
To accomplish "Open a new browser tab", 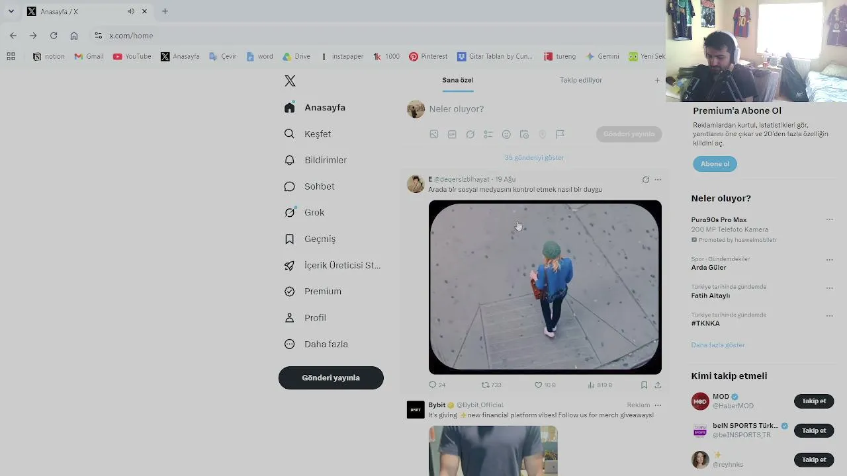I will point(165,11).
